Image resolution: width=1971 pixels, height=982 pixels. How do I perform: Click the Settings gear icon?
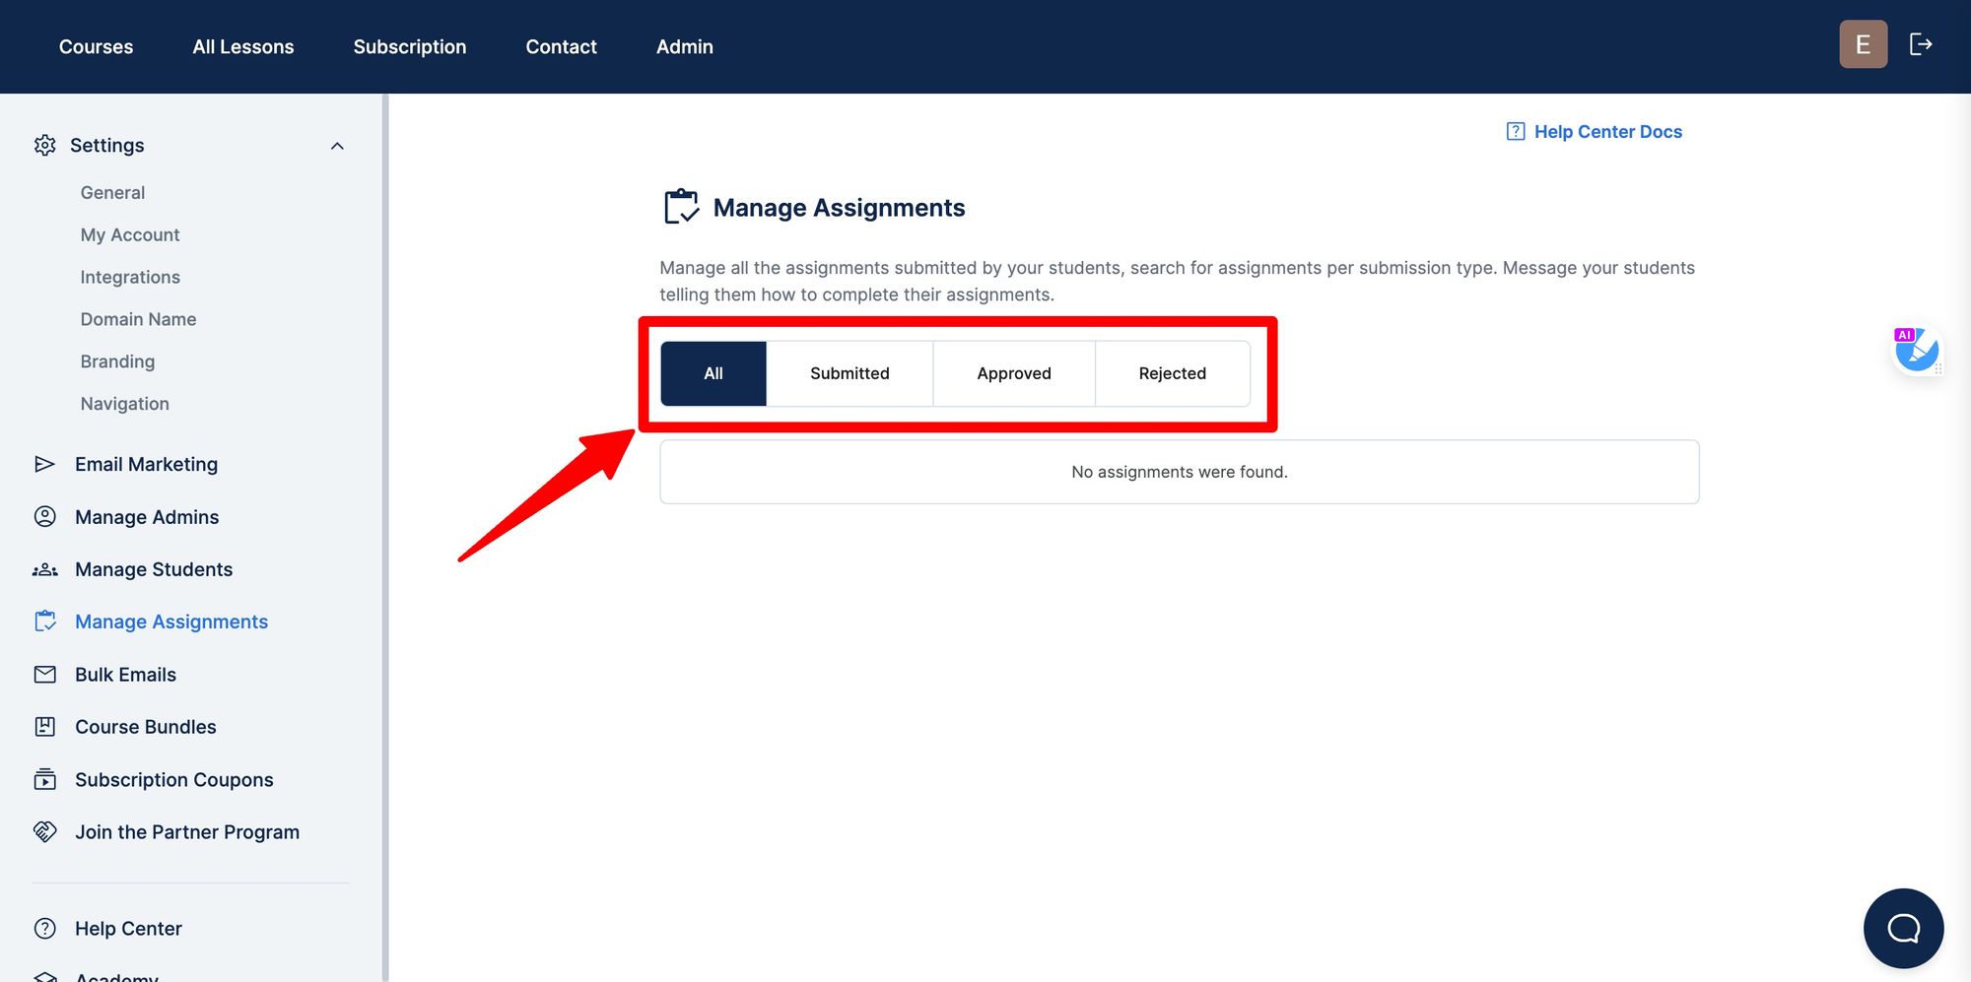point(45,146)
